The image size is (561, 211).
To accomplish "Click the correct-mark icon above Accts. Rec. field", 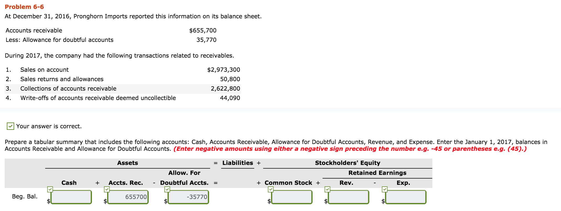I will [107, 189].
